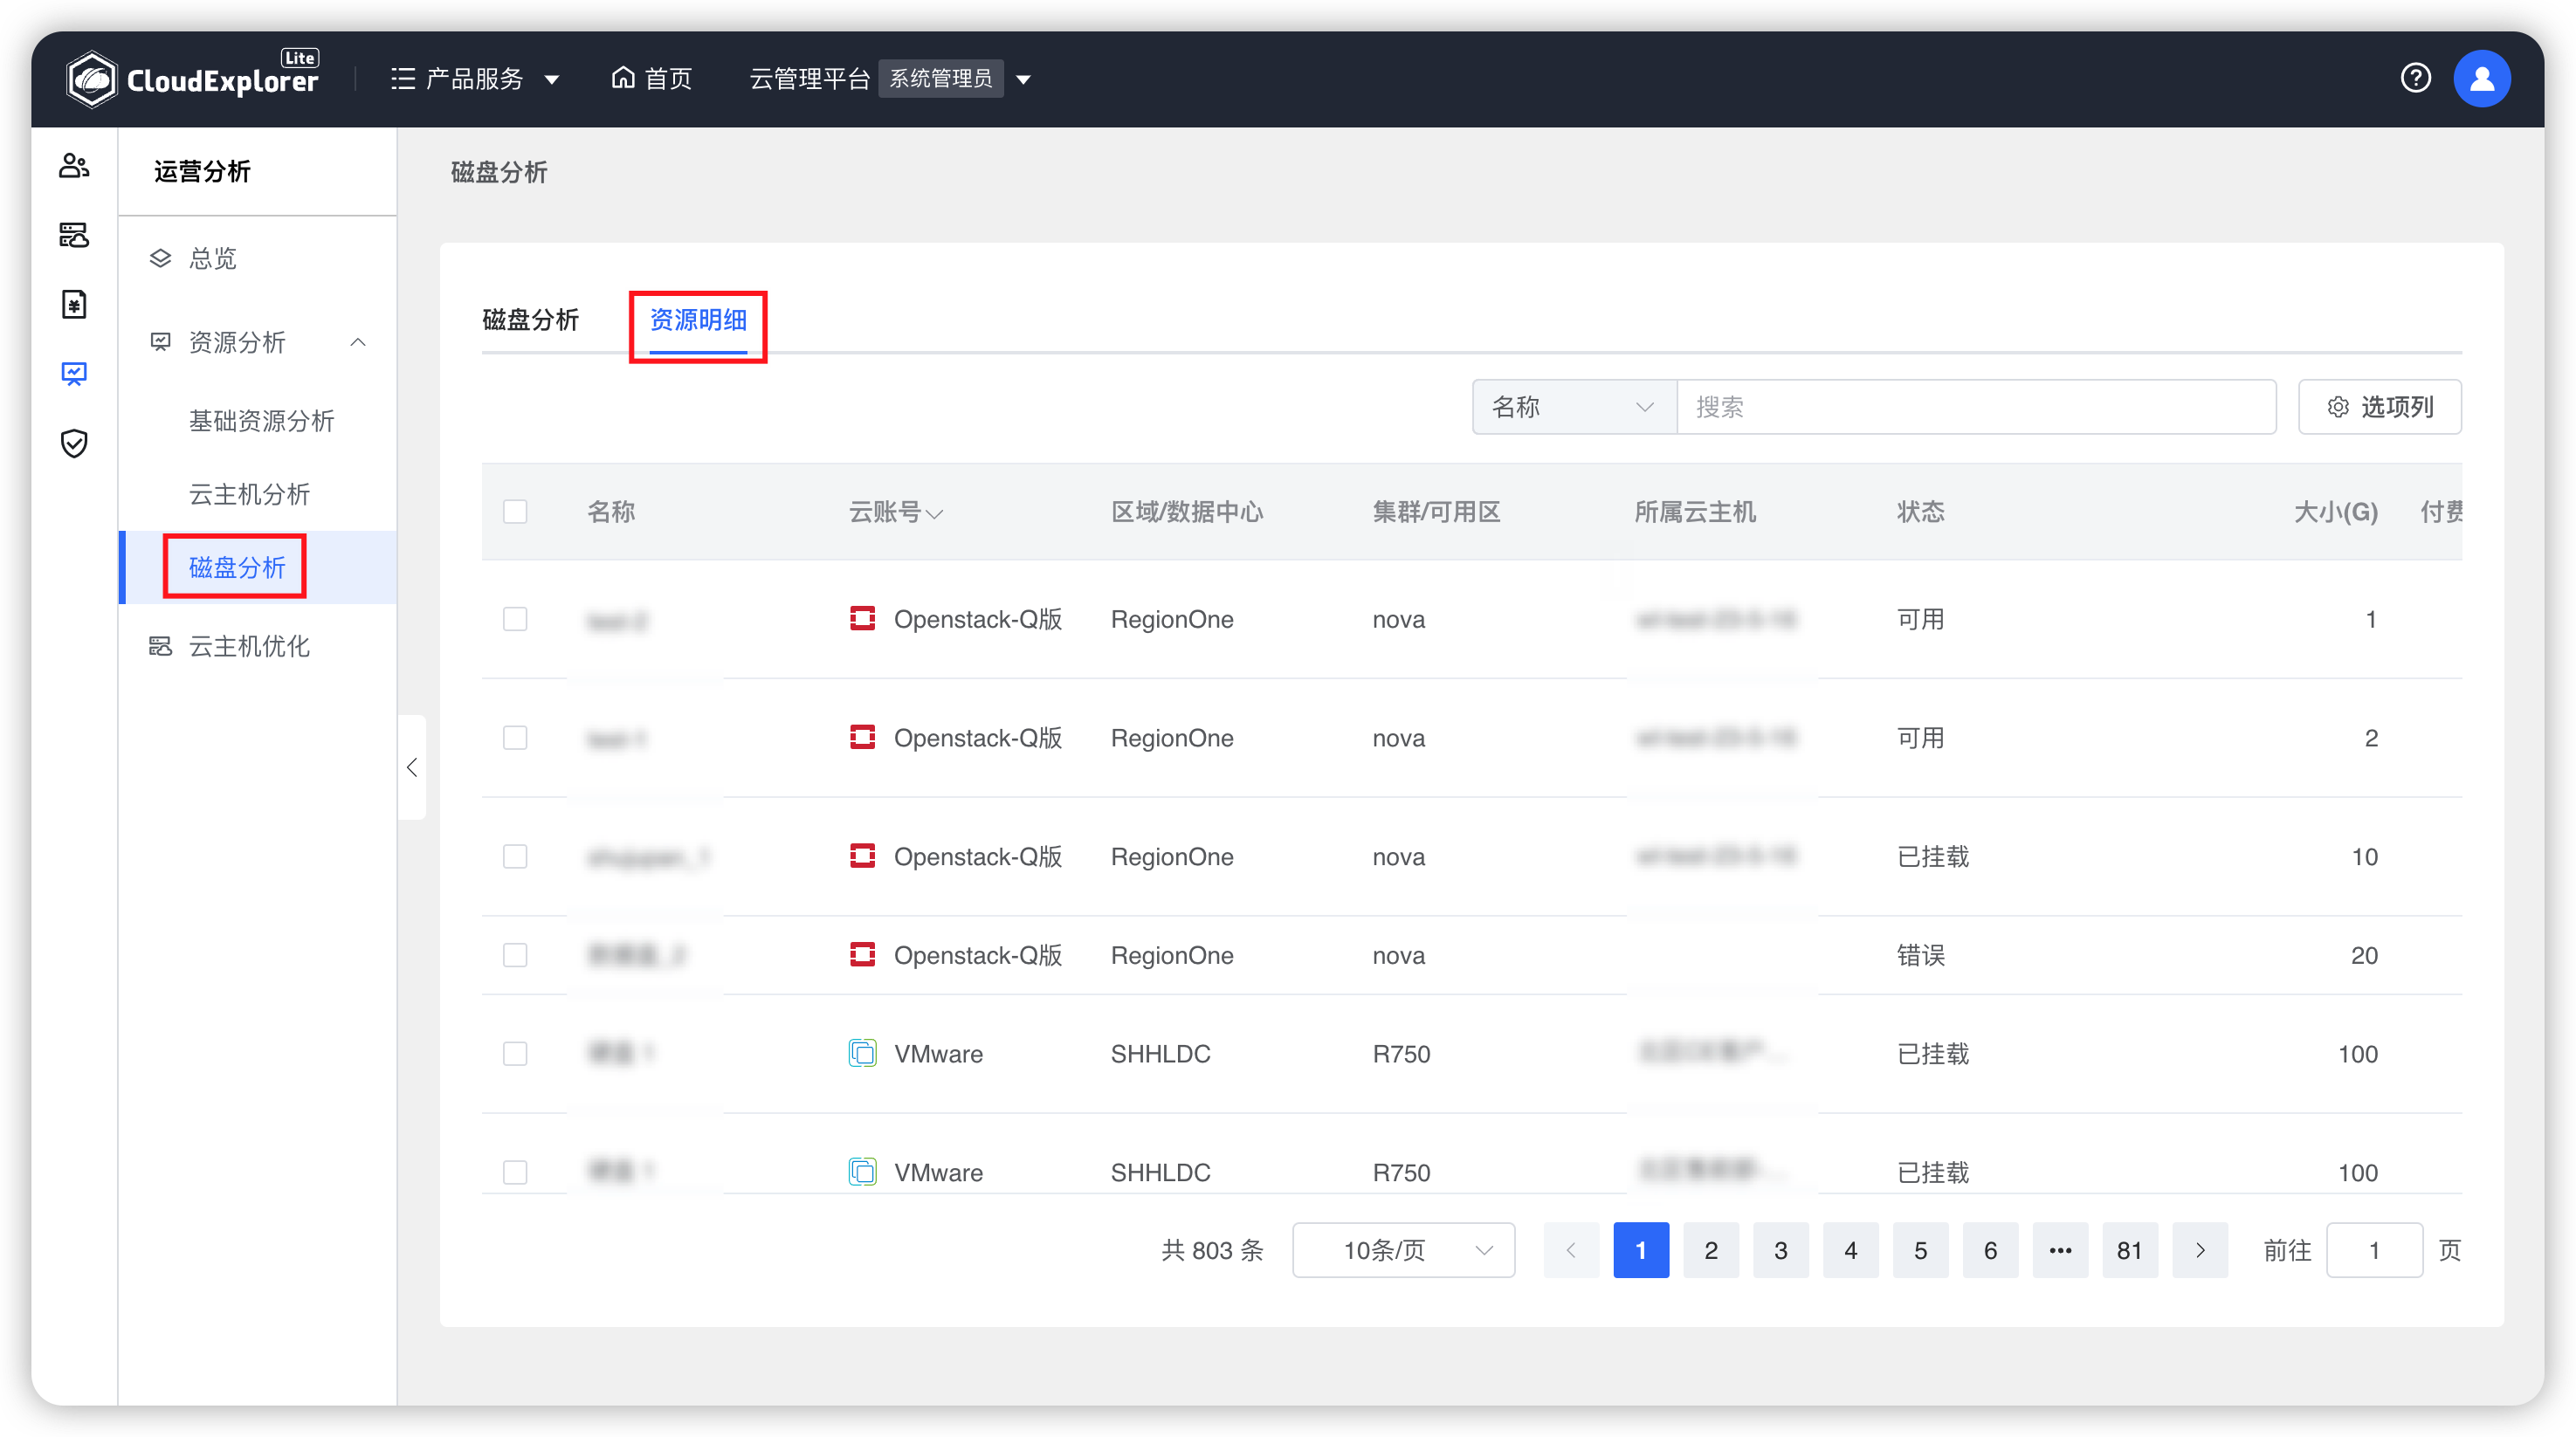Open security compliance shield sidebar icon
2576x1437 pixels.
[x=74, y=443]
